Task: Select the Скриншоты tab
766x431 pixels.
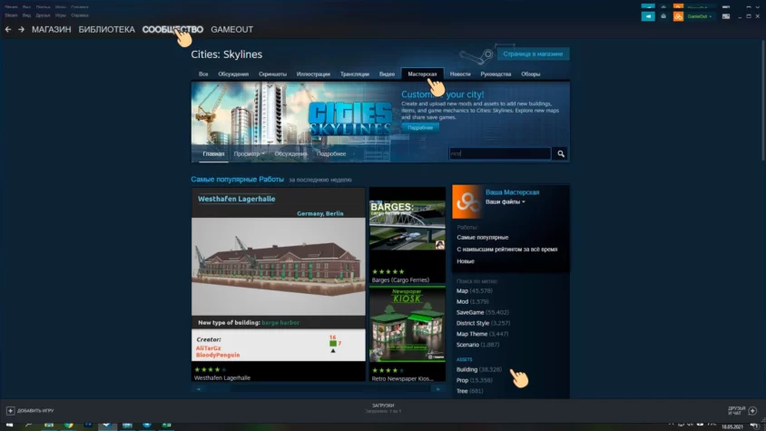Action: tap(272, 74)
